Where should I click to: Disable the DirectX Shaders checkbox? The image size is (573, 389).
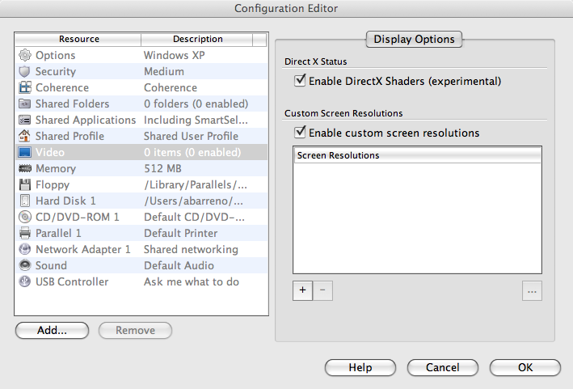301,81
